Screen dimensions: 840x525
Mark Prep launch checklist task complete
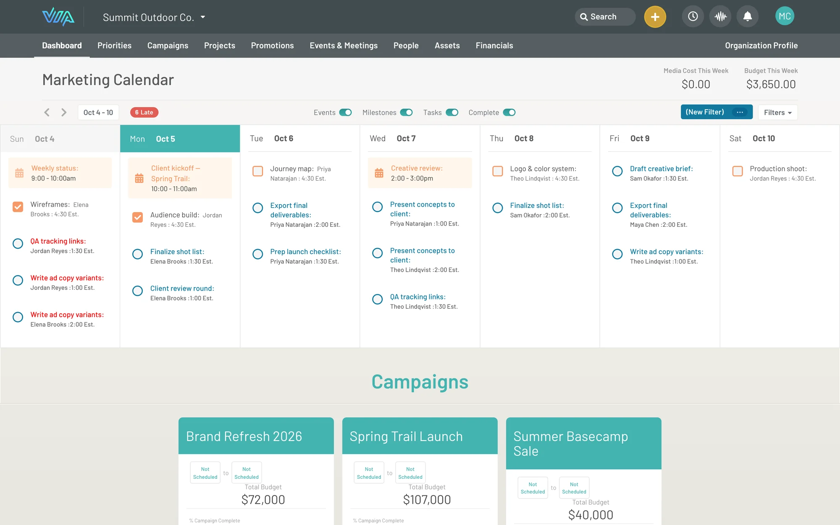[258, 254]
